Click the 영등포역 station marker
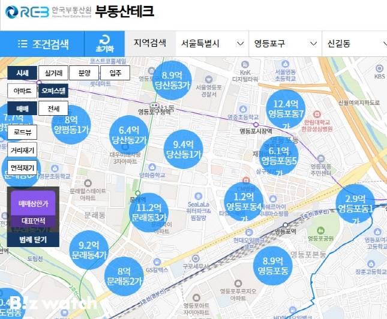Viewport: 387px width, 319px height. click(x=286, y=225)
